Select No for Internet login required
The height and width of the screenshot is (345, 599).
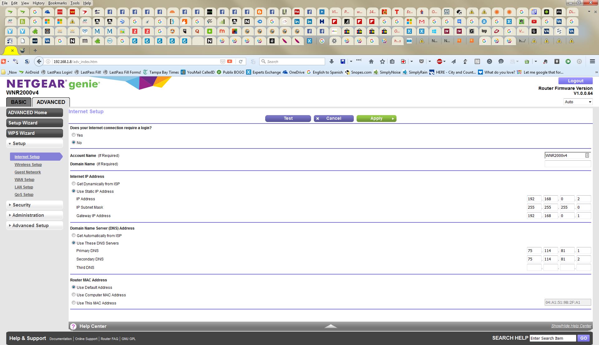[74, 143]
